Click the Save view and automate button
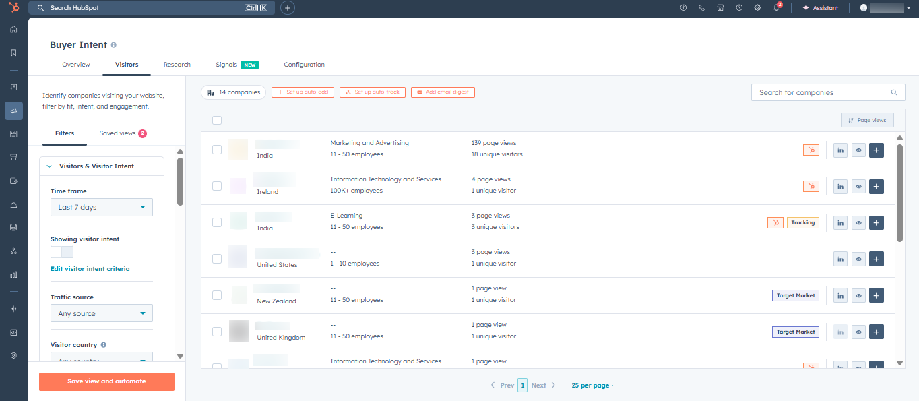This screenshot has height=401, width=919. click(x=106, y=381)
